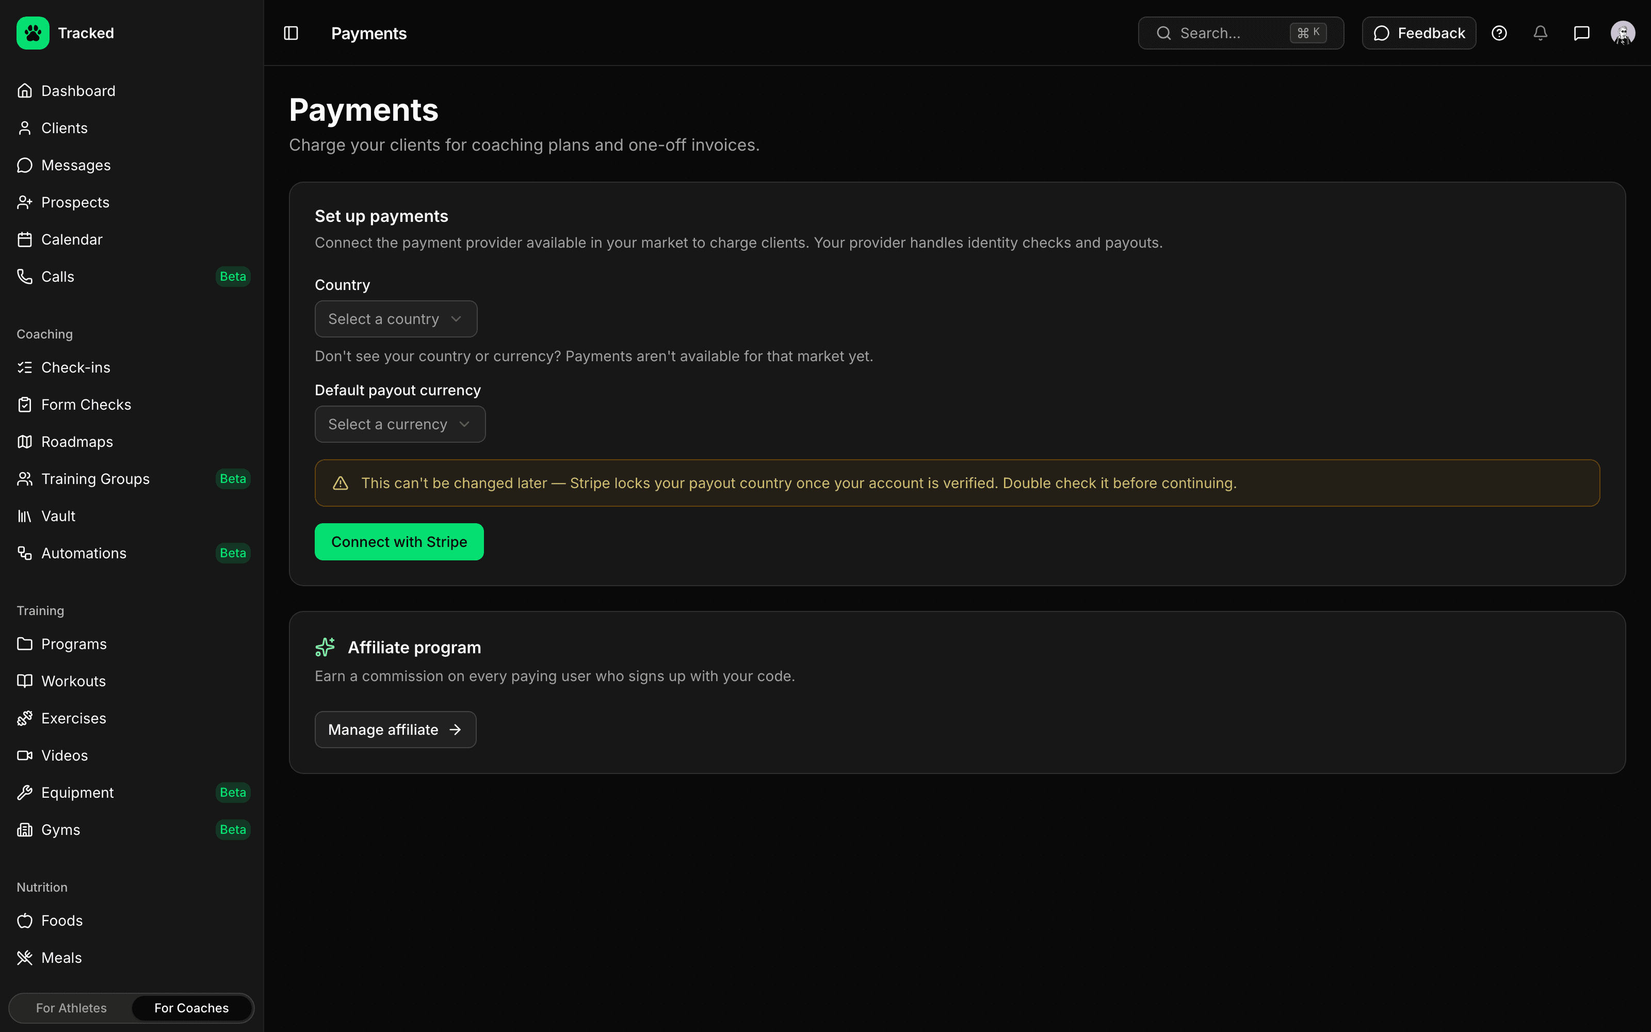This screenshot has height=1032, width=1651.
Task: Click Connect with Stripe button
Action: click(399, 542)
